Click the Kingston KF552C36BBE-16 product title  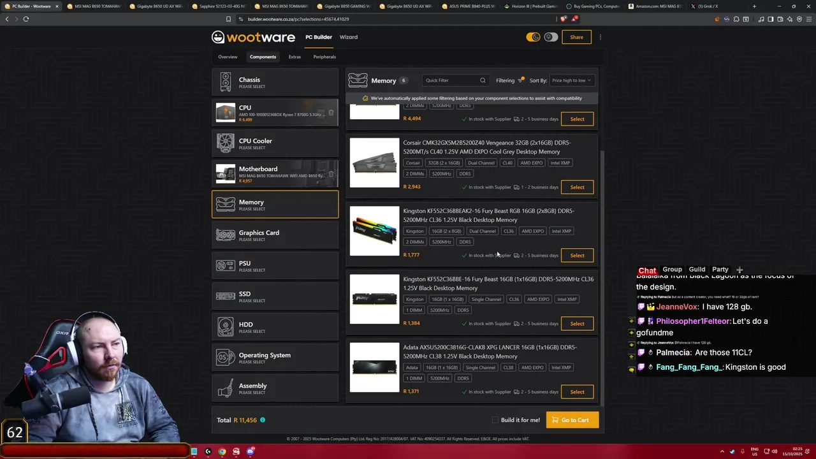[x=498, y=284]
